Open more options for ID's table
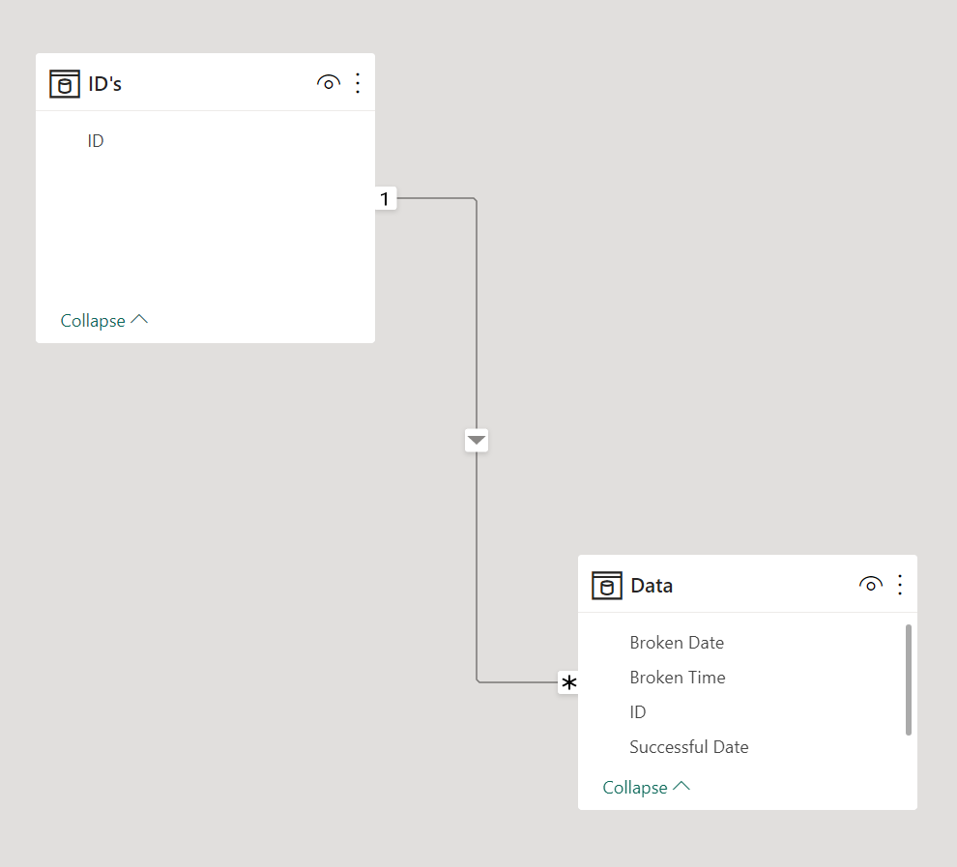The height and width of the screenshot is (867, 957). coord(358,83)
